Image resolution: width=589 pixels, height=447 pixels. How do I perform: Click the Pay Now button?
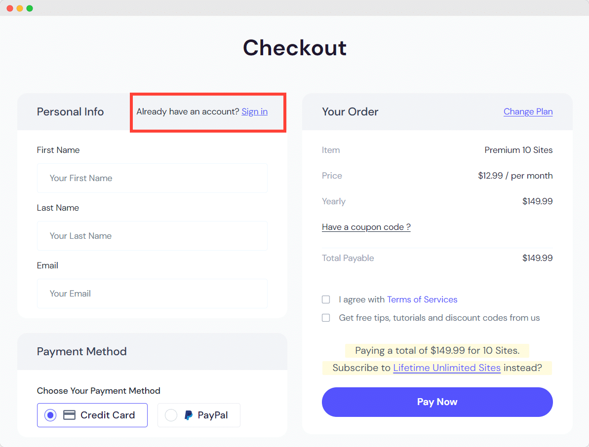(437, 402)
